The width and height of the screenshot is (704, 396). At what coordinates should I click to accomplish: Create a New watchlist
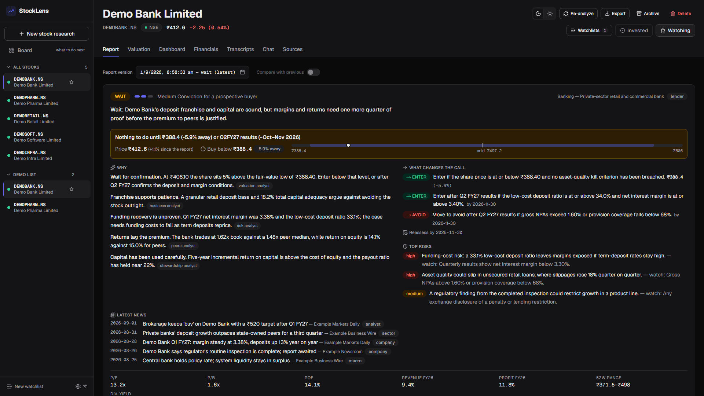point(25,386)
